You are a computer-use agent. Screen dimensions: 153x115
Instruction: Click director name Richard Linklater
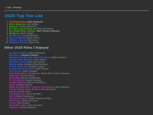30,55
